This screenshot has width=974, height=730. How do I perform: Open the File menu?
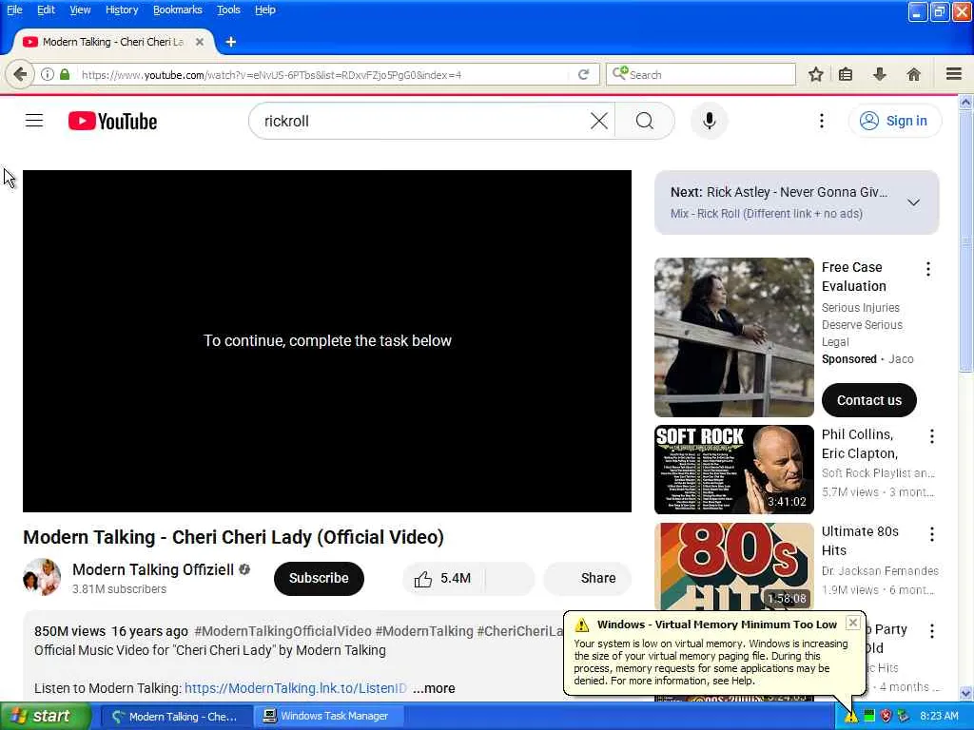[14, 10]
